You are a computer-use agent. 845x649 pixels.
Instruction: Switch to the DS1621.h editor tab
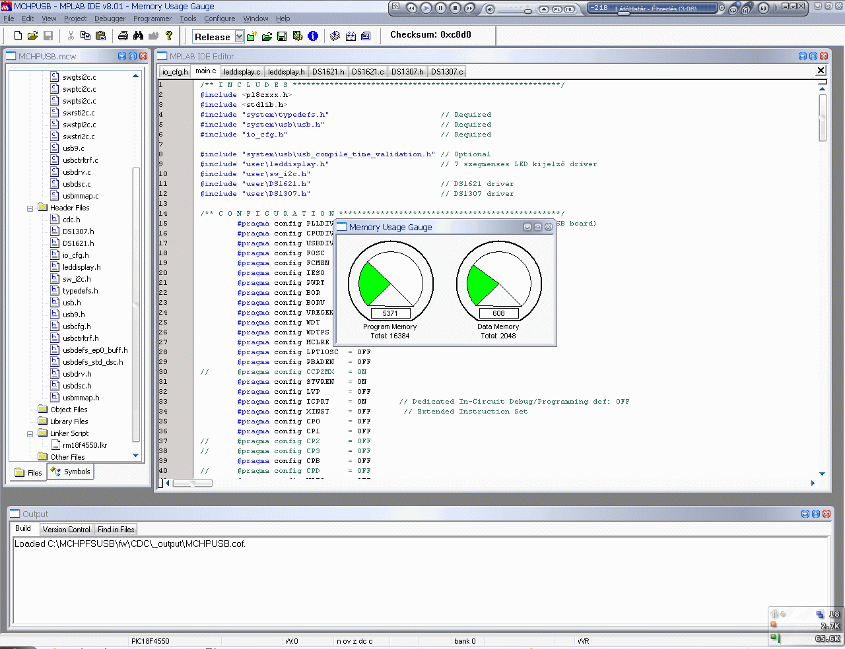pos(328,72)
